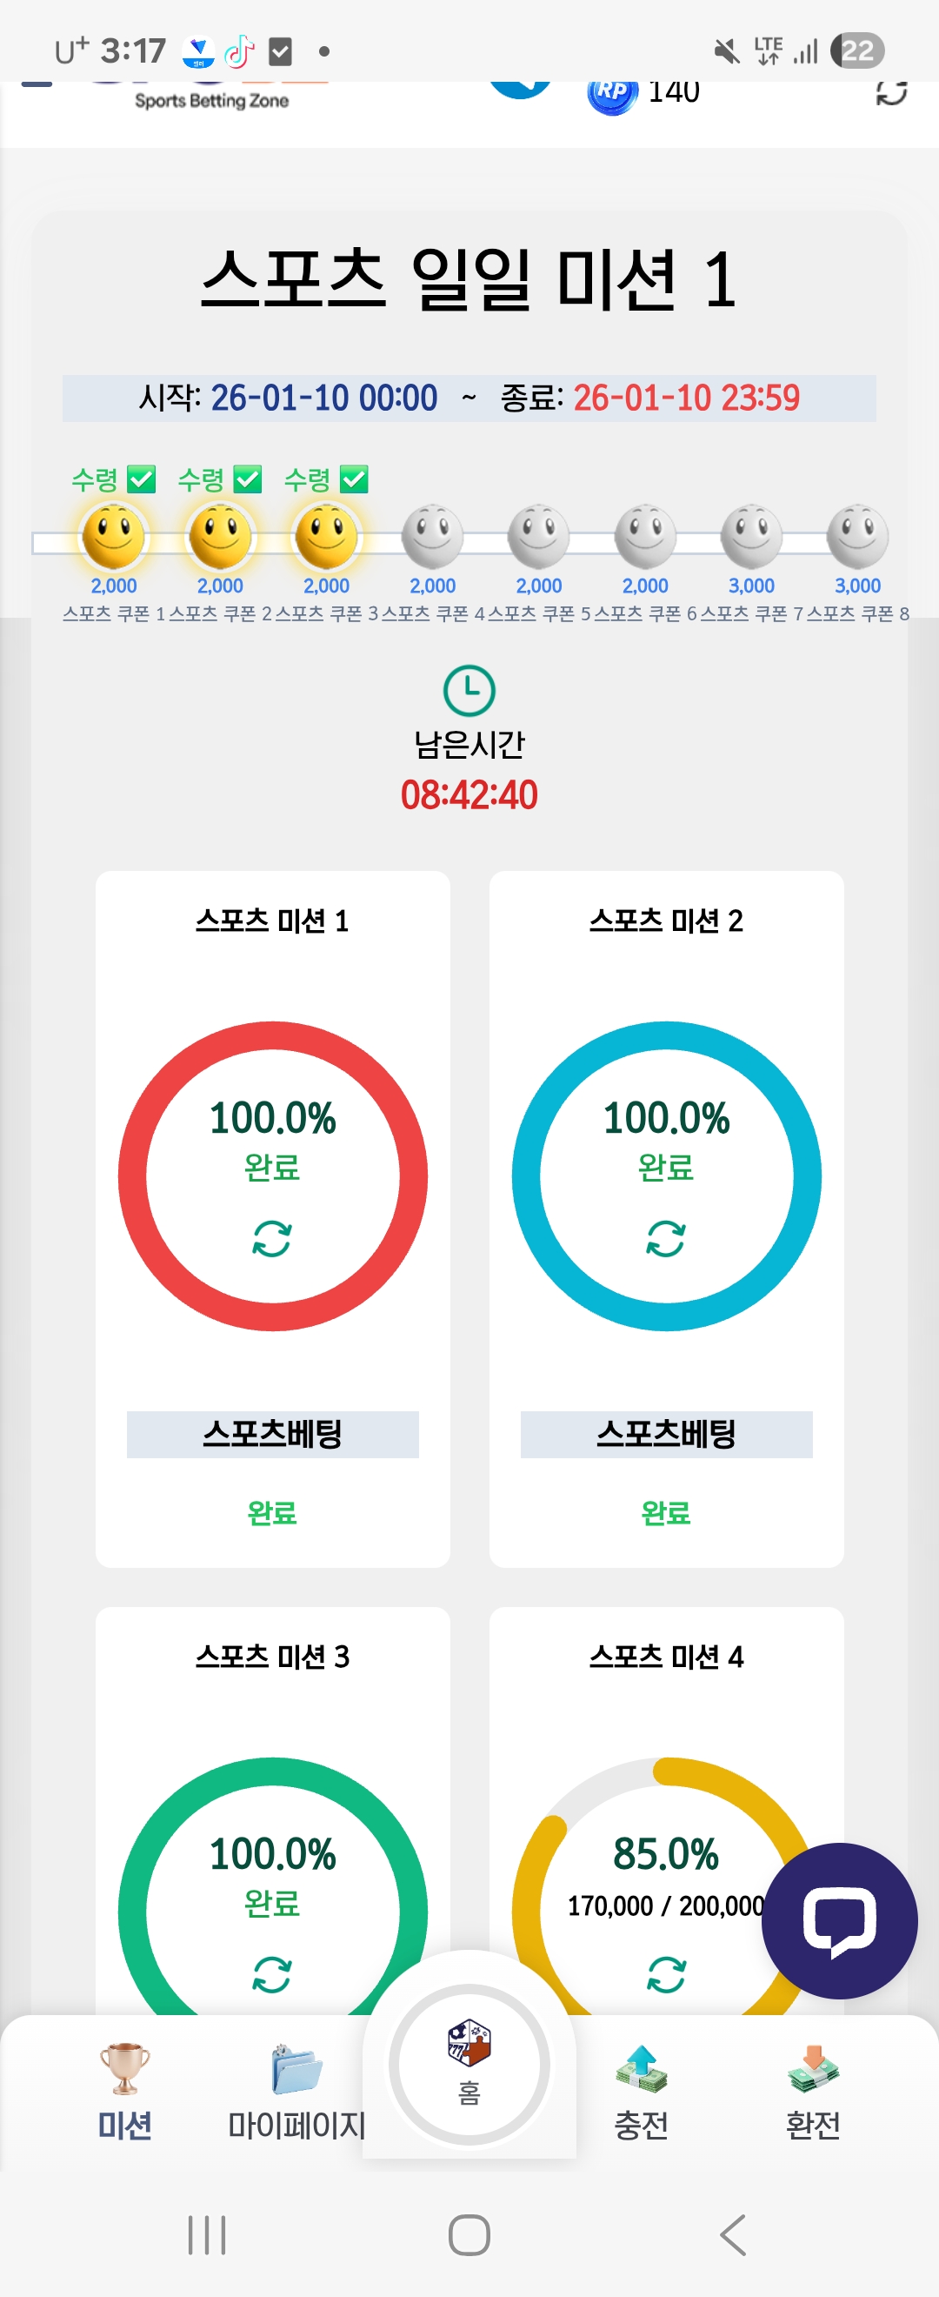The width and height of the screenshot is (939, 2297).
Task: Tap the 수령 checkbox for coupon 3
Action: pos(354,479)
